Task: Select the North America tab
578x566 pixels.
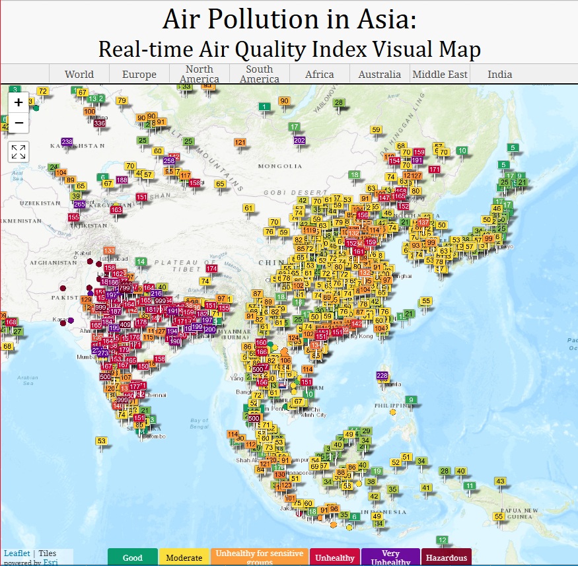Action: pyautogui.click(x=199, y=74)
